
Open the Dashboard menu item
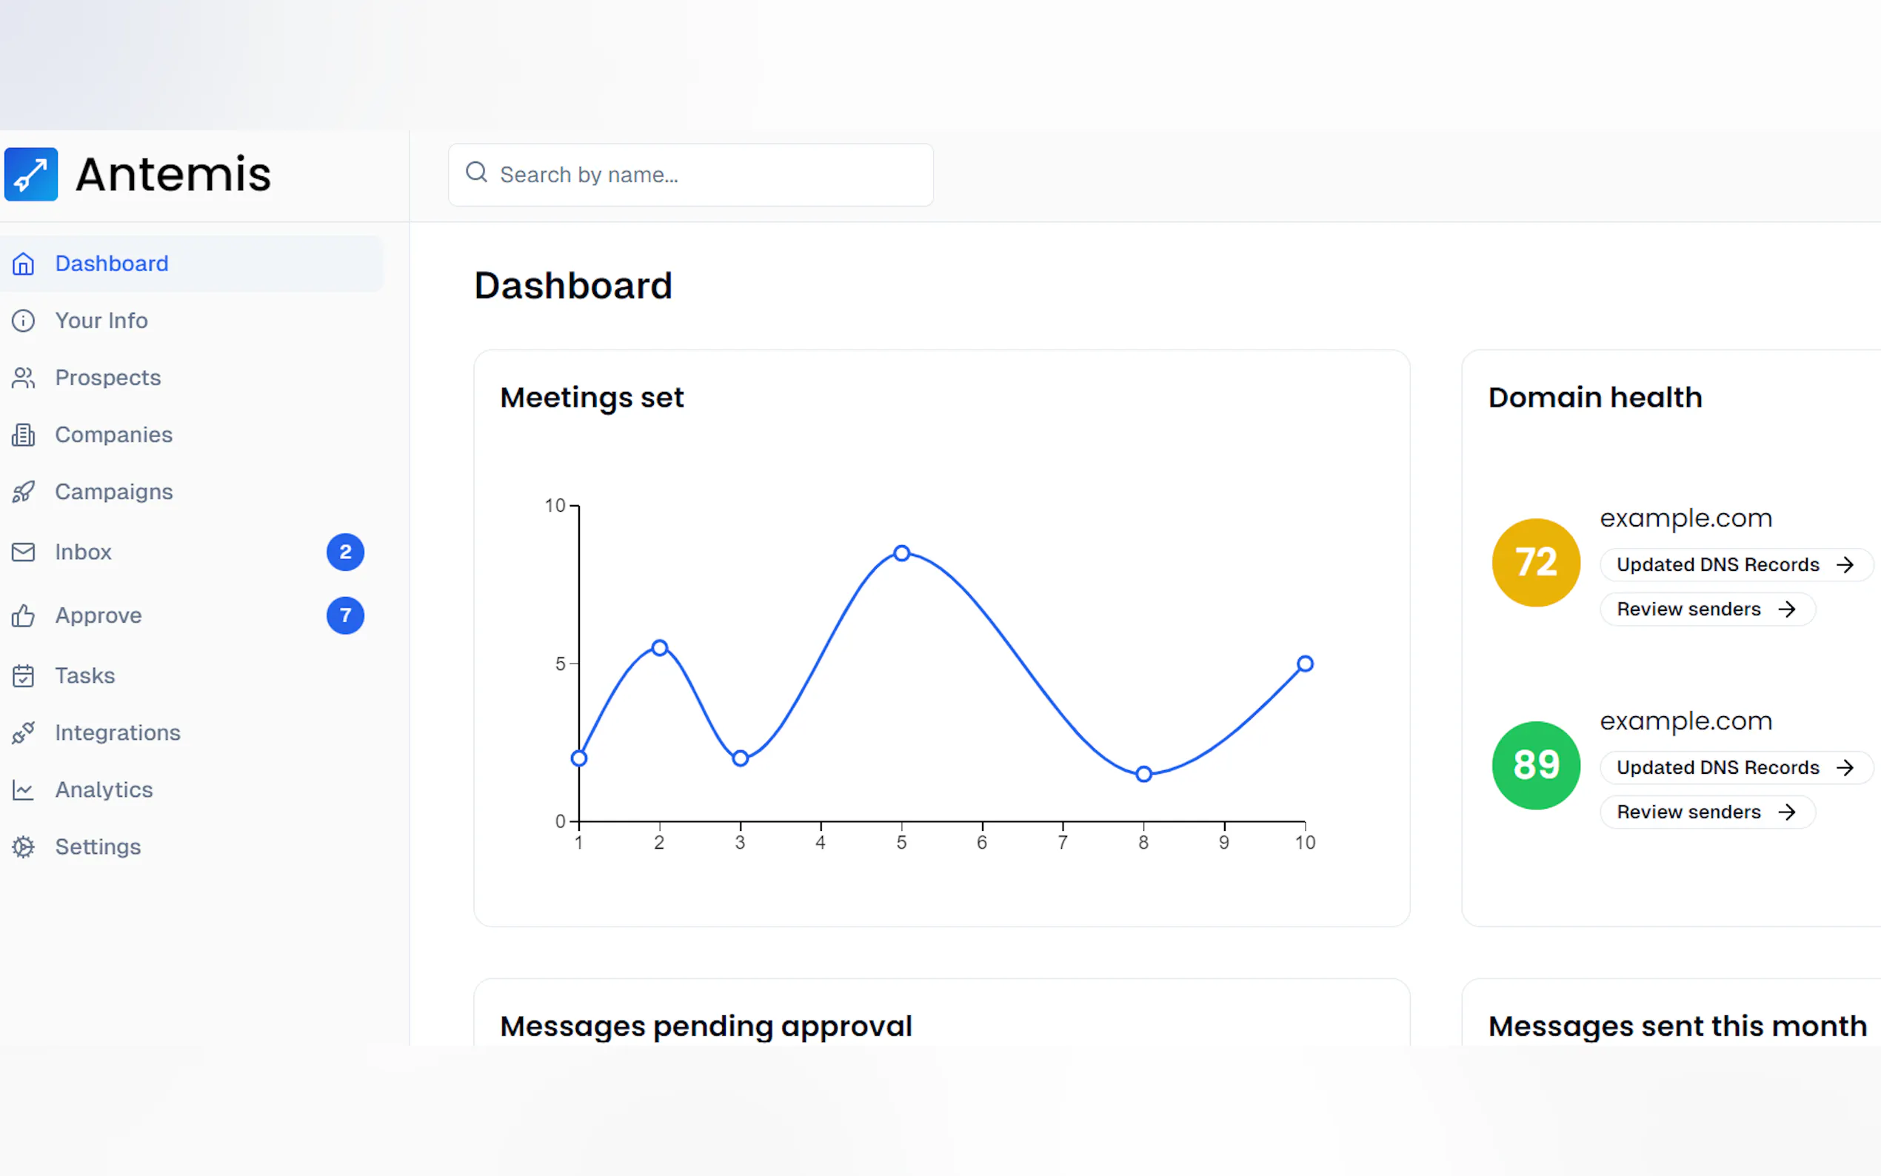tap(112, 264)
